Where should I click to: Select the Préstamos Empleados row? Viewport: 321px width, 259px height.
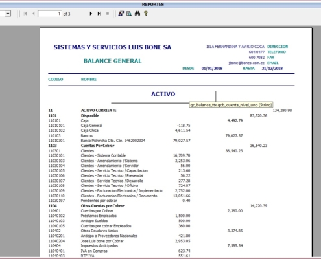[x=119, y=216]
